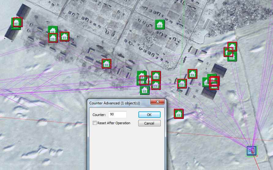The height and width of the screenshot is (170, 273).
Task: Close the Counter Advanced dialog window
Action: point(157,102)
